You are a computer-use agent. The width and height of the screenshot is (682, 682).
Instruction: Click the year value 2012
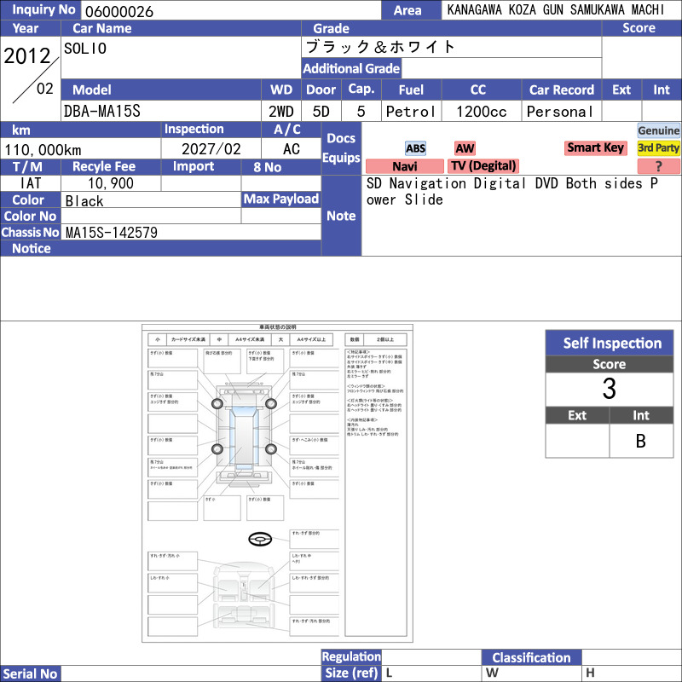27,56
